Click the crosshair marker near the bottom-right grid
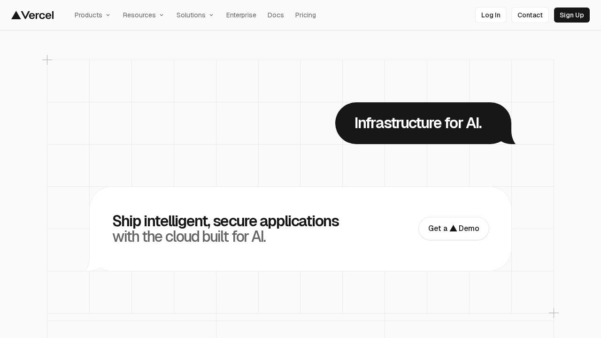The image size is (601, 338). pyautogui.click(x=554, y=313)
